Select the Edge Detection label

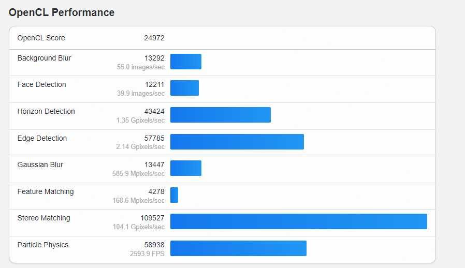[42, 138]
